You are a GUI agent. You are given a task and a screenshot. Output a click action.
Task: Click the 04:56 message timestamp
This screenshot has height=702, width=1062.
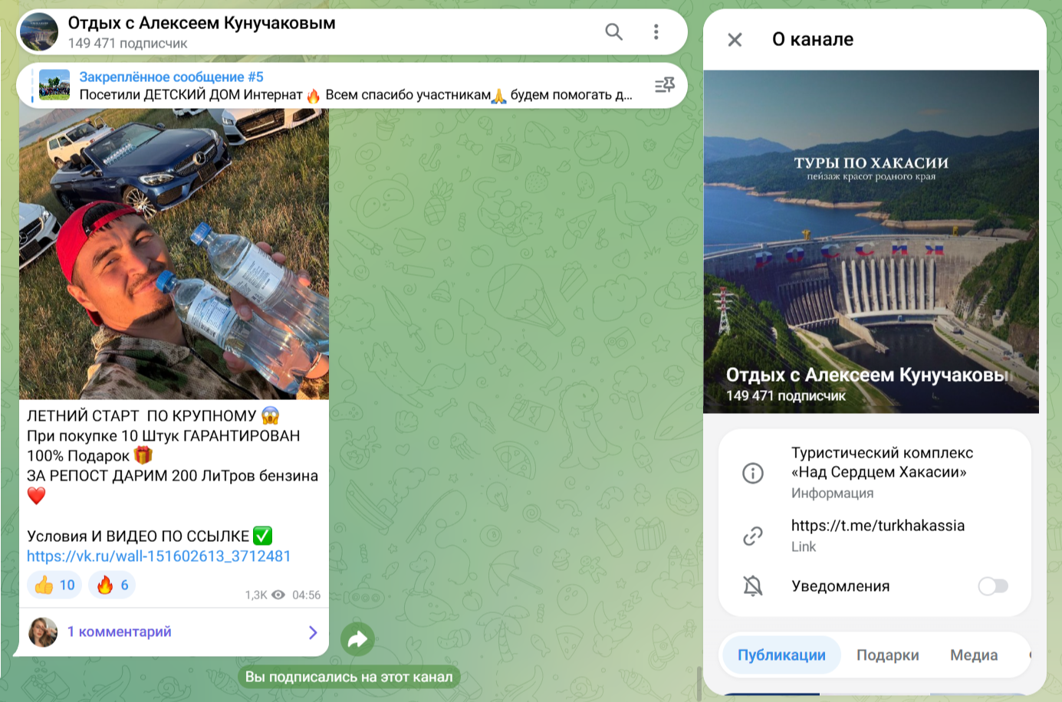click(306, 595)
